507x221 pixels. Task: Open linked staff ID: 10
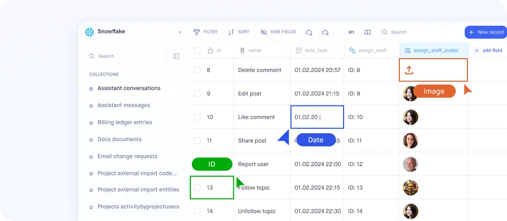(355, 117)
